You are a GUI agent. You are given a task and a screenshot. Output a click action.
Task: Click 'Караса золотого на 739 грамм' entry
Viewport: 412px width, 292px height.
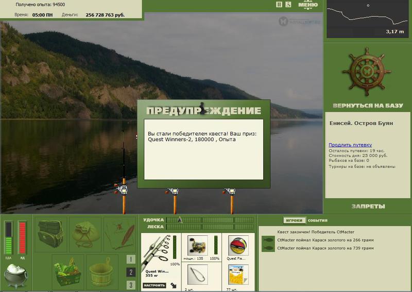click(x=325, y=248)
